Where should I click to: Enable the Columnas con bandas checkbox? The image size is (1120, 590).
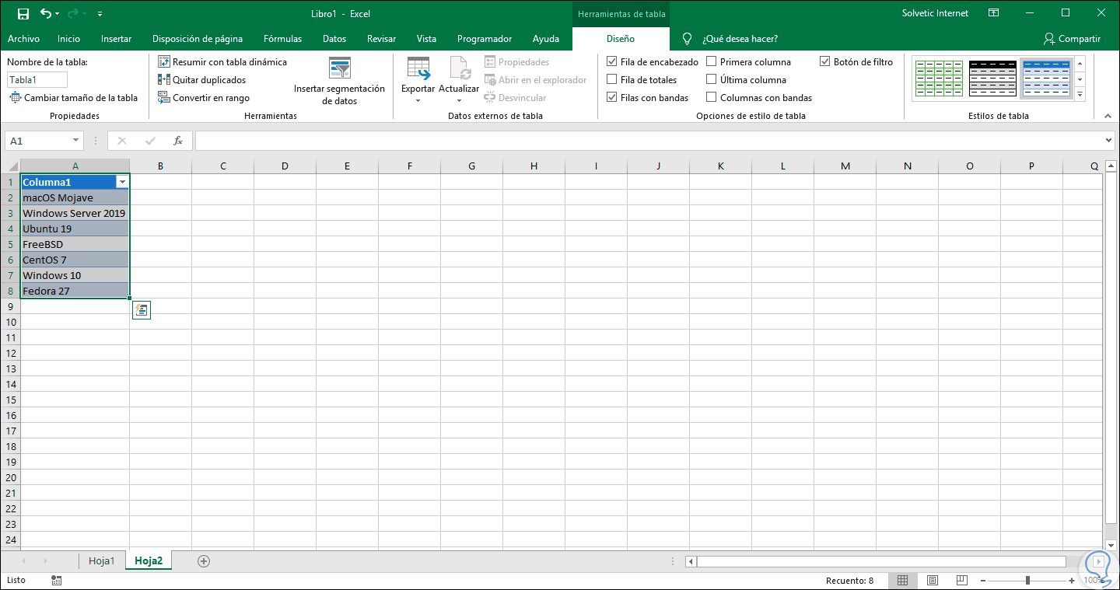(x=712, y=98)
